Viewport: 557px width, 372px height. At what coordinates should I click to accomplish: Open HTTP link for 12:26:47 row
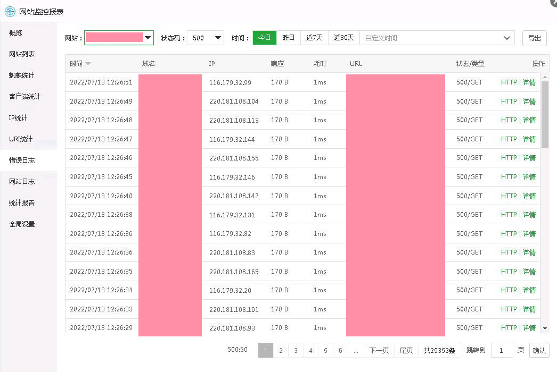509,139
